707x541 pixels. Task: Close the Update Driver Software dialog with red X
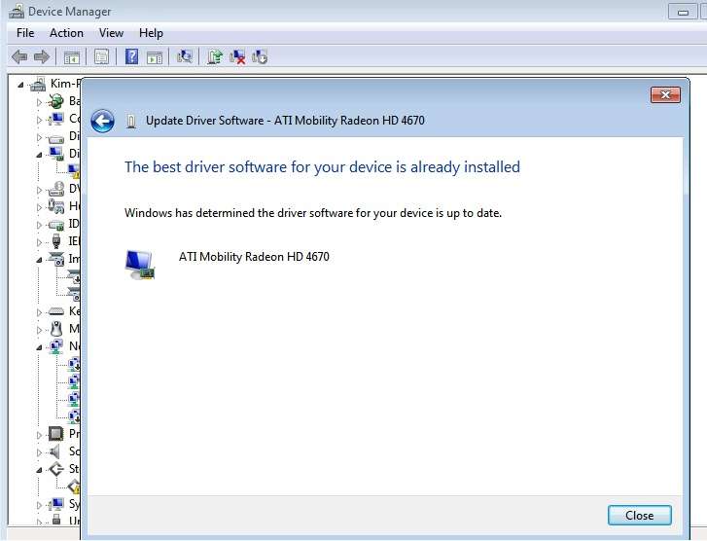[665, 94]
